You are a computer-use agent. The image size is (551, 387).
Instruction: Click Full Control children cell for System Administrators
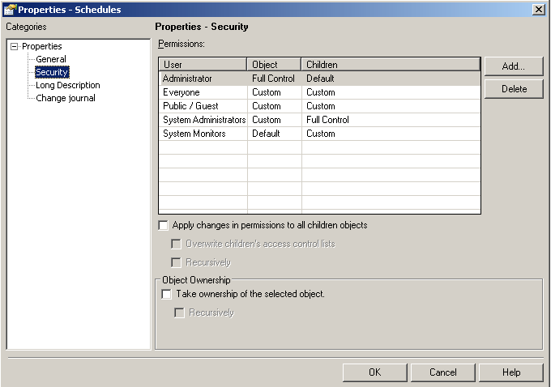click(x=391, y=120)
